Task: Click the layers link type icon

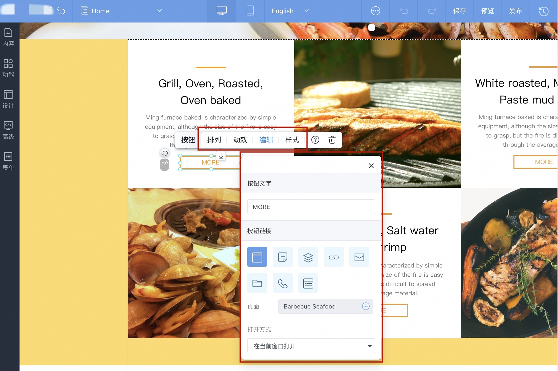Action: [x=308, y=257]
